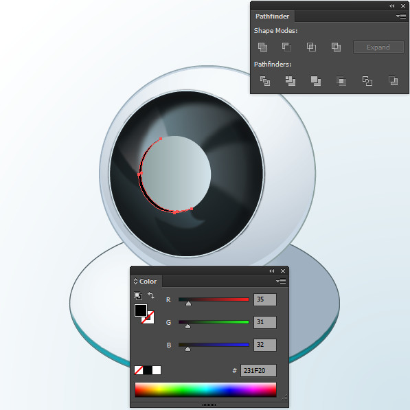This screenshot has height=410, width=410.
Task: Apply the Outline pathfinder
Action: coord(367,81)
